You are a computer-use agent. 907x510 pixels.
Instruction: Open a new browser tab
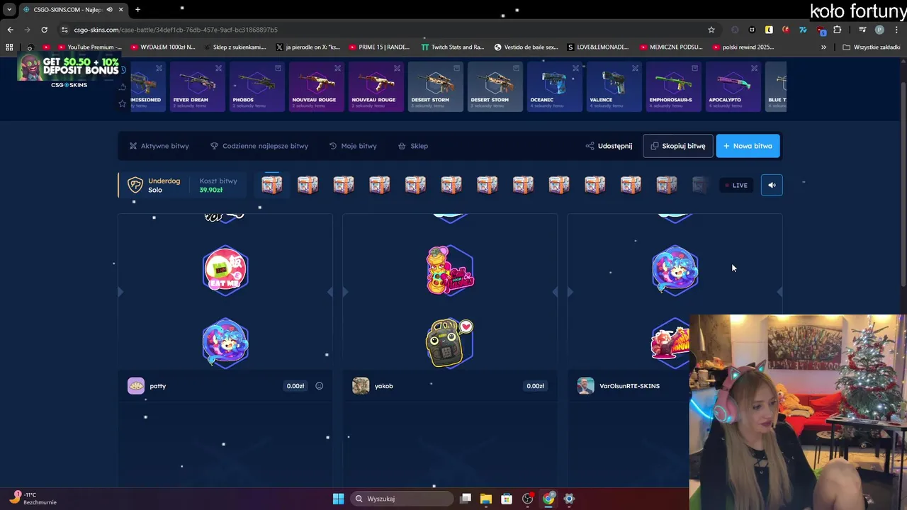tap(137, 9)
